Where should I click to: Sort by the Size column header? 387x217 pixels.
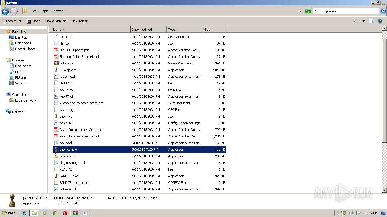(x=215, y=30)
